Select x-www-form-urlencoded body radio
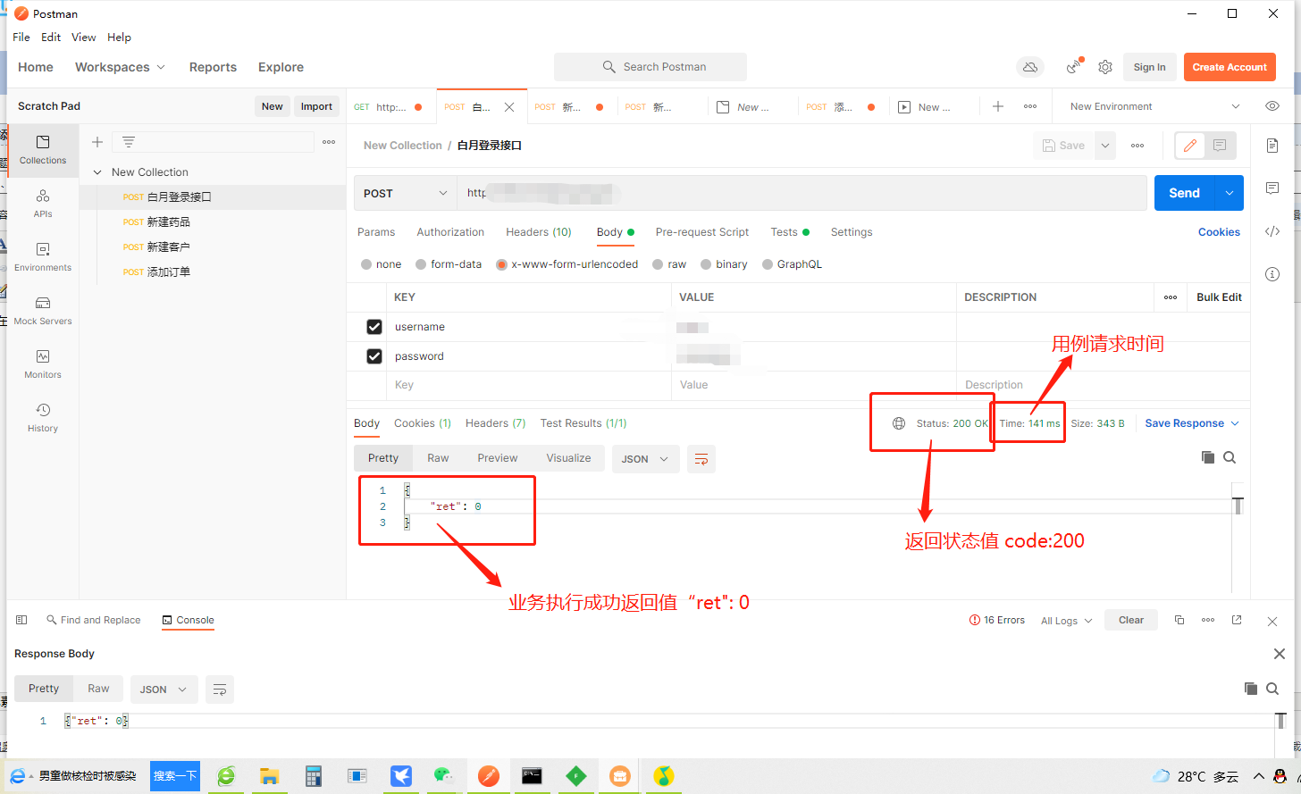 click(501, 264)
